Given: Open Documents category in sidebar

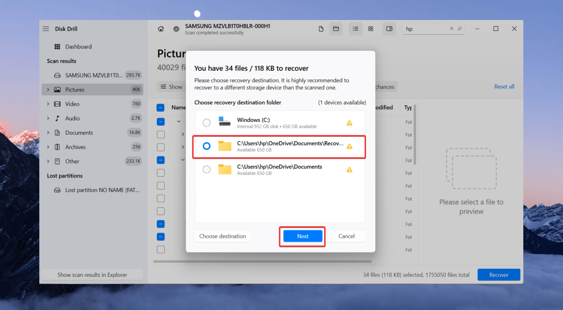Looking at the screenshot, I should [92, 133].
